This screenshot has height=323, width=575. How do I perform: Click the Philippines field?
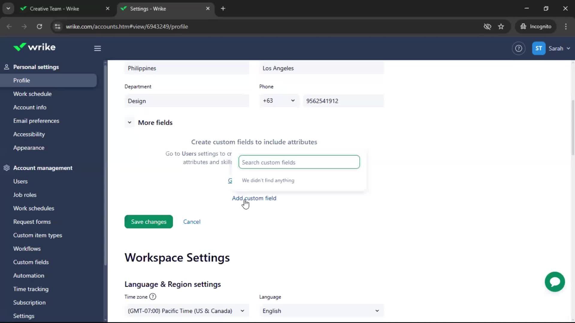coord(187,68)
